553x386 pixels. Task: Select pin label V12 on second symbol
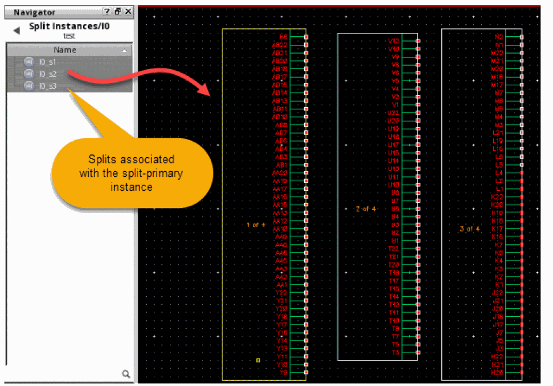pos(393,41)
